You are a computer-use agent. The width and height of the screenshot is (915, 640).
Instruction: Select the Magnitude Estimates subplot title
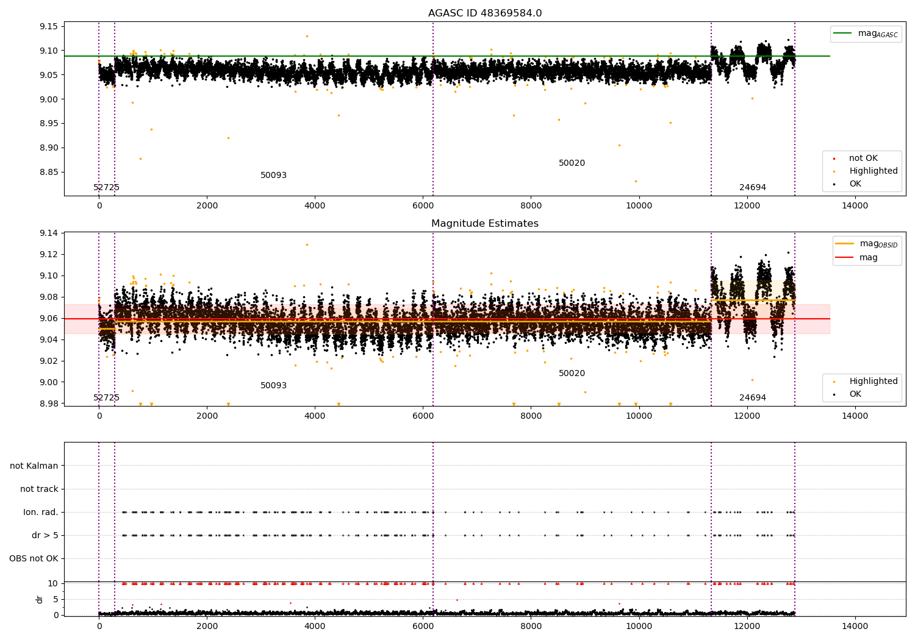pos(485,224)
